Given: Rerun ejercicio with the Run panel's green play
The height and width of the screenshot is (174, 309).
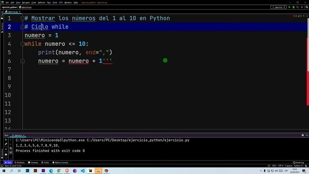Looking at the screenshot, I should 6,140.
